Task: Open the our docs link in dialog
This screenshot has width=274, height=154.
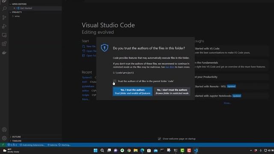Action: point(170,67)
